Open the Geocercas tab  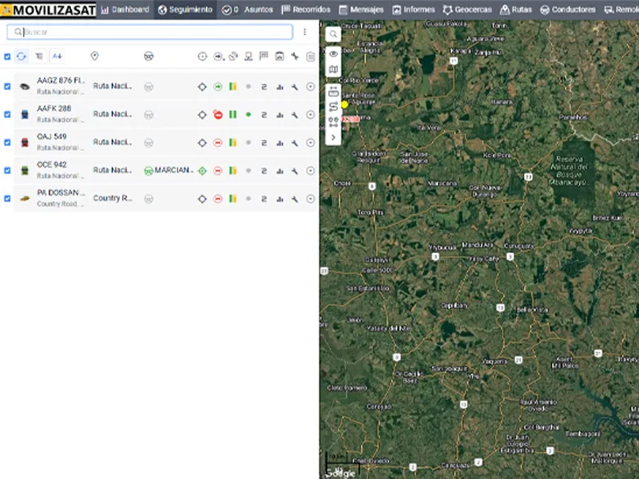pyautogui.click(x=467, y=10)
